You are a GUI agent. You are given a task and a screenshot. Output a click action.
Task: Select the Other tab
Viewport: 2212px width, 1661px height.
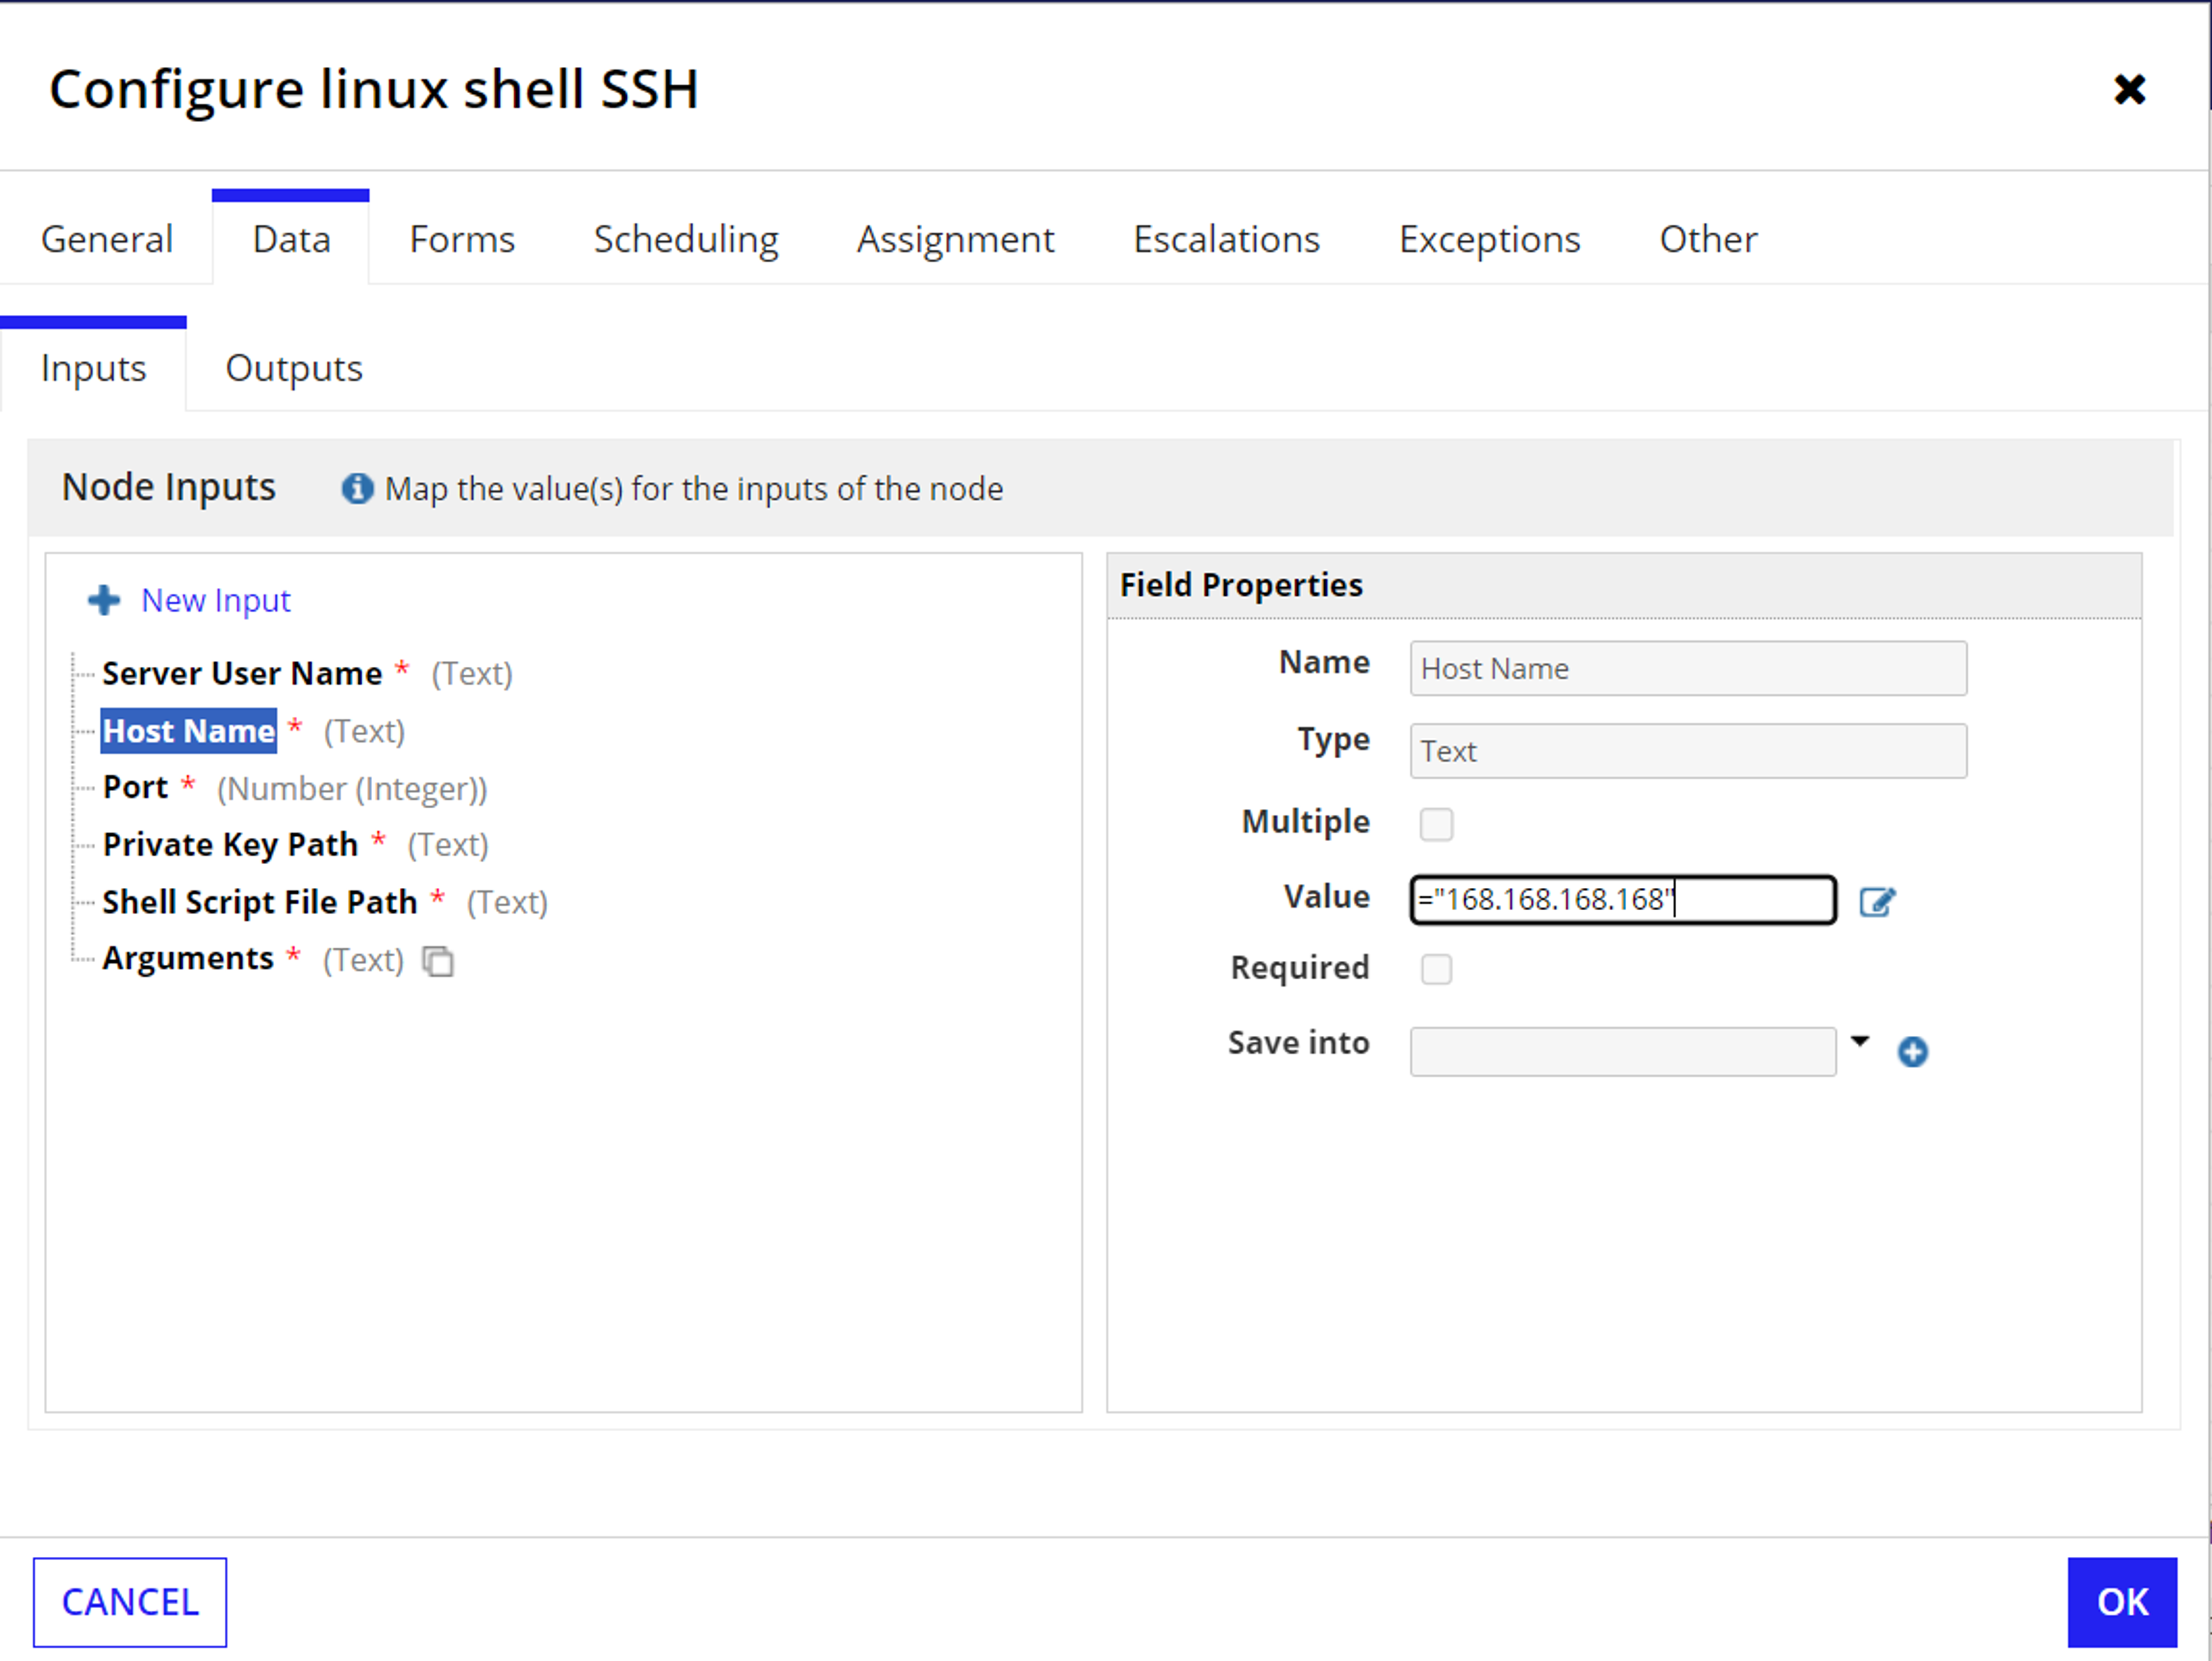click(1708, 240)
